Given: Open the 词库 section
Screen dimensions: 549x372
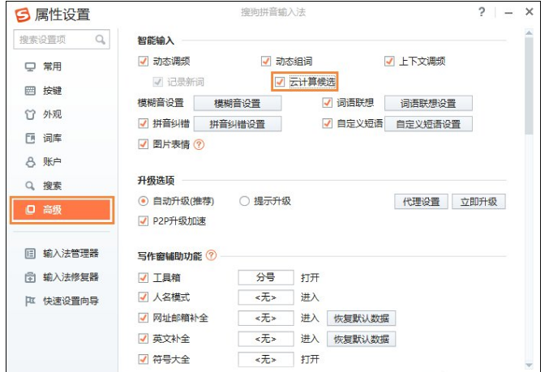Looking at the screenshot, I should 52,139.
